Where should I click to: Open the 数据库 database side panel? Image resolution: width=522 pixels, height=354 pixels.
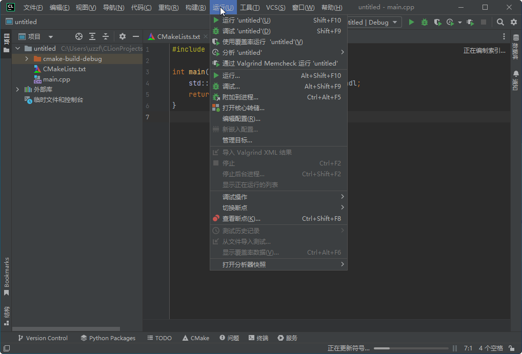click(516, 46)
